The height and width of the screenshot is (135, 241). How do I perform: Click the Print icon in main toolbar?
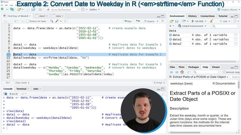coord(40,9)
